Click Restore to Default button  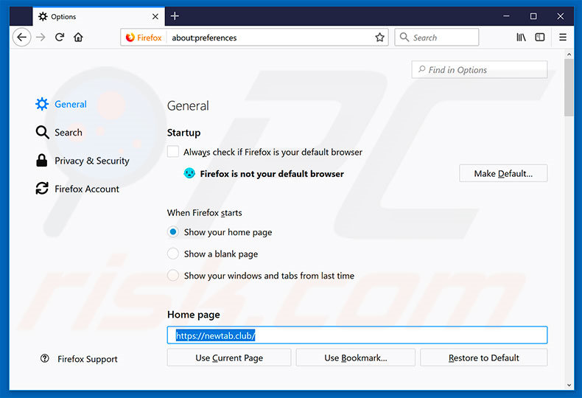[x=483, y=357]
